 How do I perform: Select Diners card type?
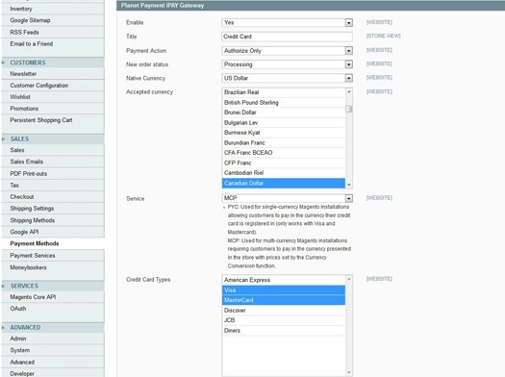pyautogui.click(x=284, y=330)
